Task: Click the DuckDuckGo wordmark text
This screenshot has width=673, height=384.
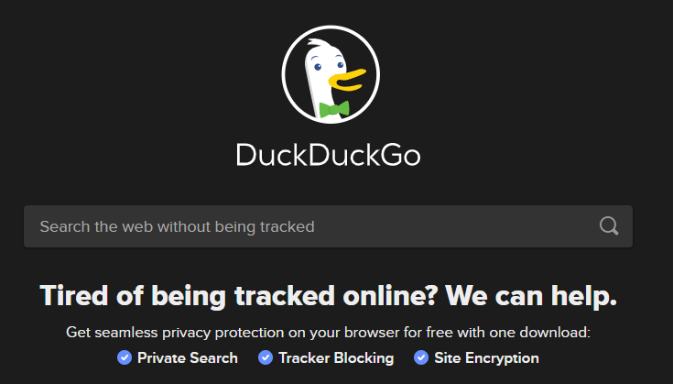Action: tap(329, 155)
